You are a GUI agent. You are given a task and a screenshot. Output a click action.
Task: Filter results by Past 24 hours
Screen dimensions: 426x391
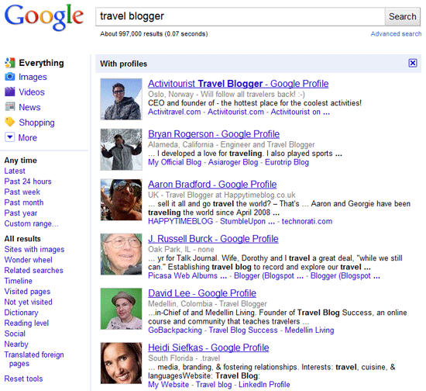tap(28, 182)
